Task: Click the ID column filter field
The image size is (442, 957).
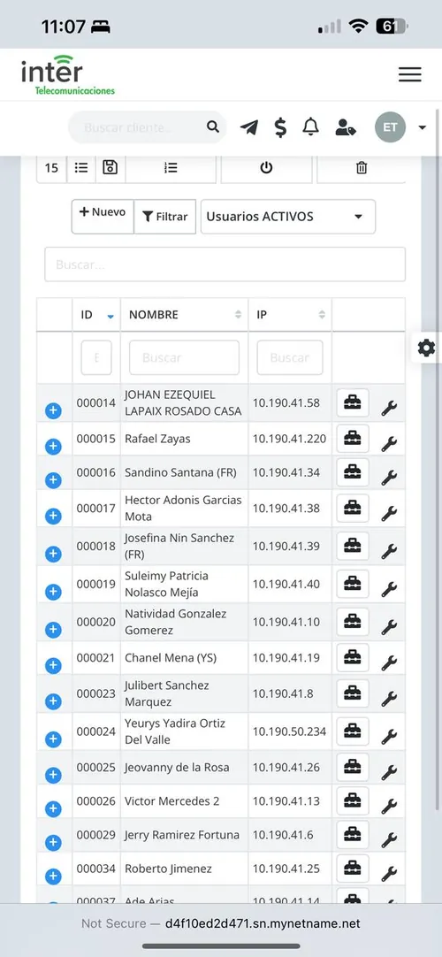Action: [x=96, y=357]
